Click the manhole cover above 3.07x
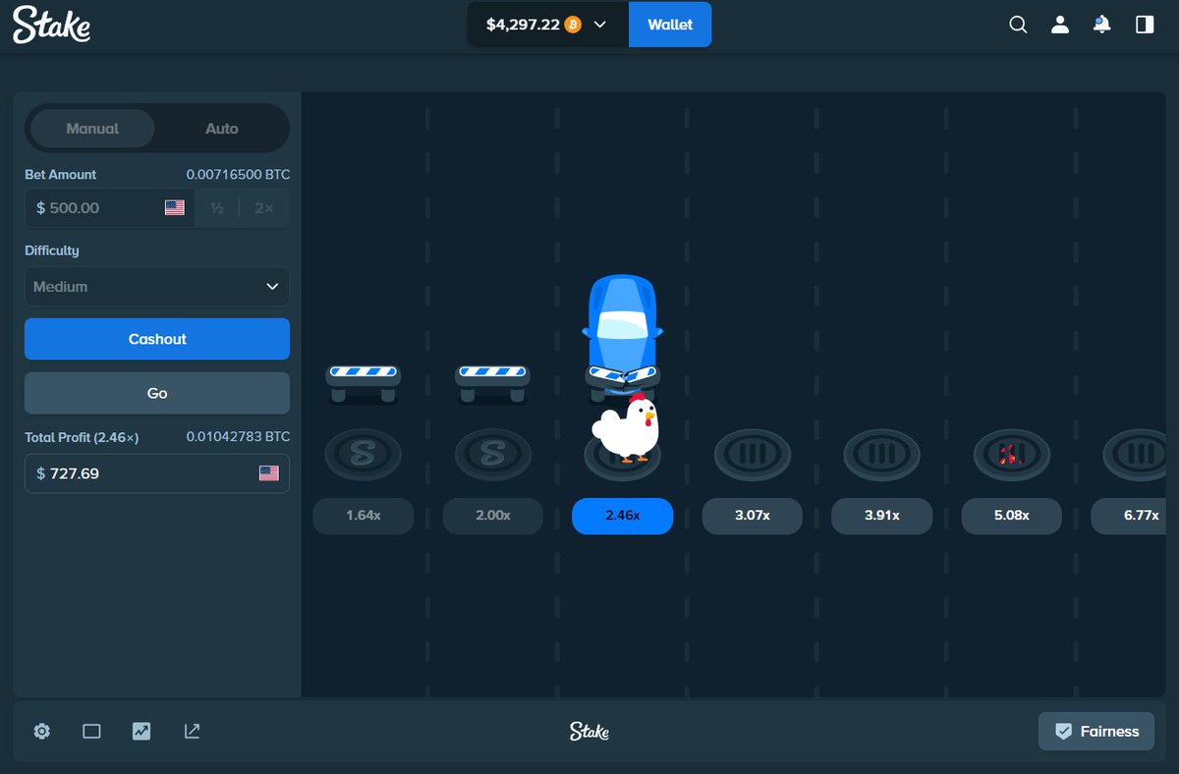Viewport: 1179px width, 774px height. [752, 454]
